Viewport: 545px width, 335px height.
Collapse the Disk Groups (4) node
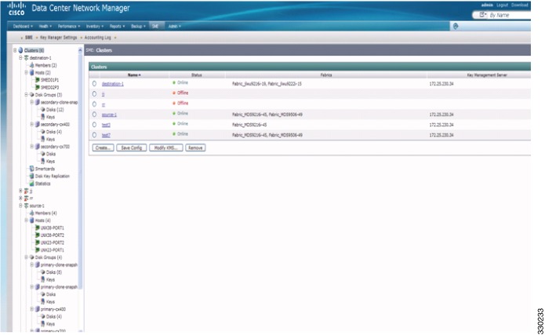pyautogui.click(x=26, y=257)
